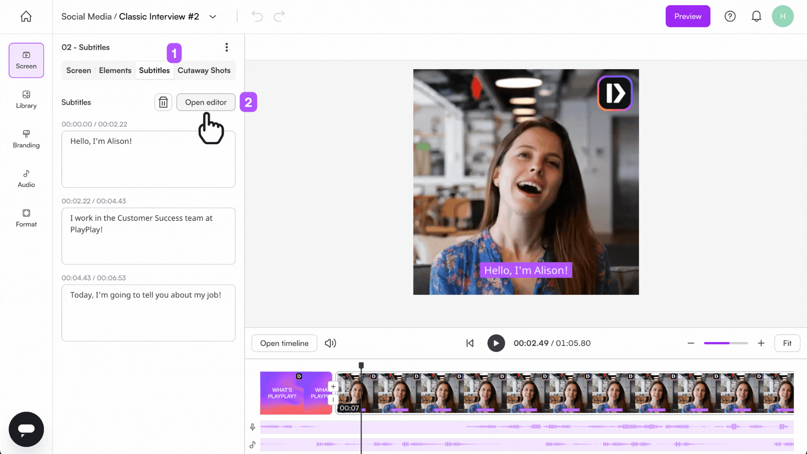
Task: Open the Classic Interview #2 project dropdown
Action: coord(213,16)
